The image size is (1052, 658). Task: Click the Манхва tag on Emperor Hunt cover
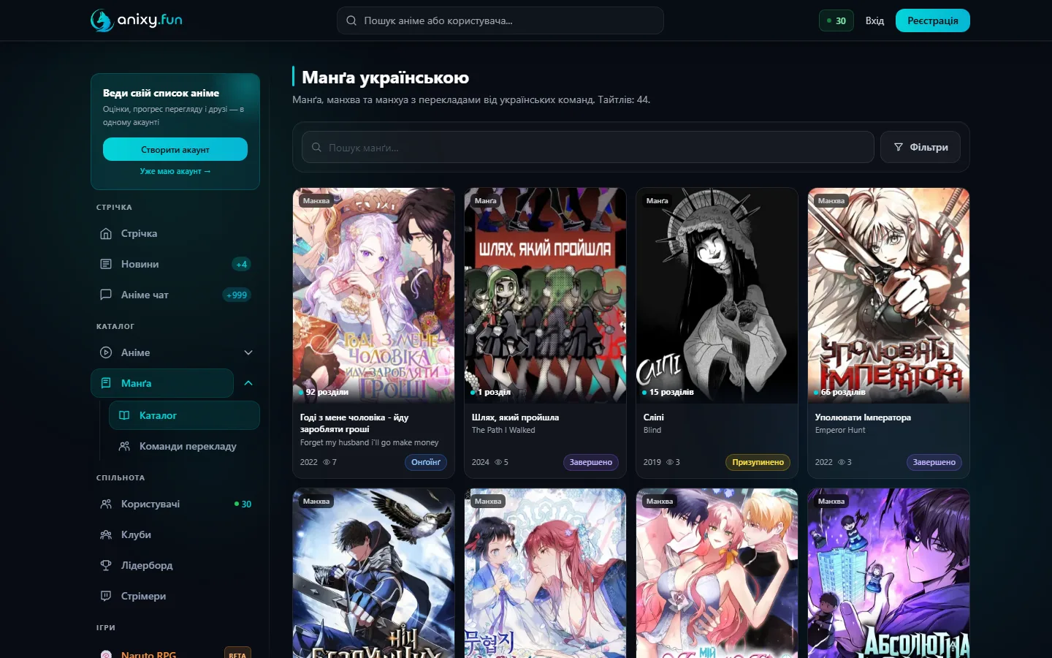[x=831, y=200]
